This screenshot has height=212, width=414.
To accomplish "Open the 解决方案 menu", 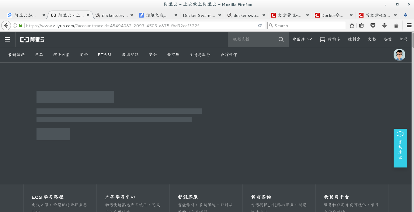I will pos(61,55).
